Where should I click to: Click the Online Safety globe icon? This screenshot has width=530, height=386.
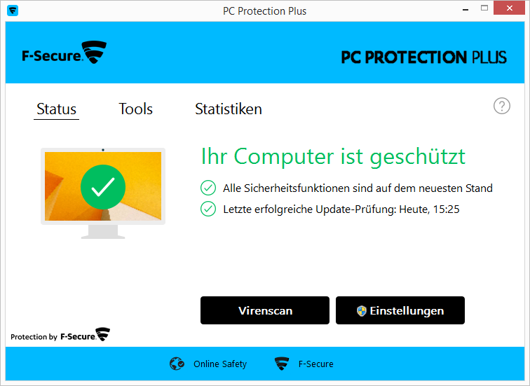point(177,364)
